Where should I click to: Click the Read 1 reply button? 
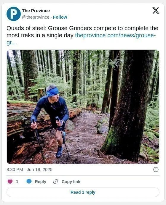(83, 192)
